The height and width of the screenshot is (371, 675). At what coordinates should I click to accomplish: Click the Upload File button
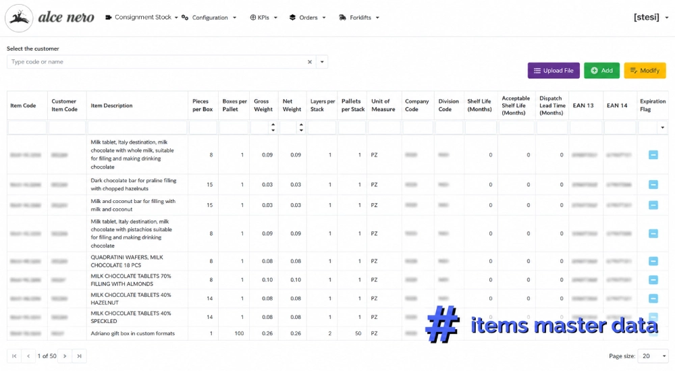click(553, 71)
